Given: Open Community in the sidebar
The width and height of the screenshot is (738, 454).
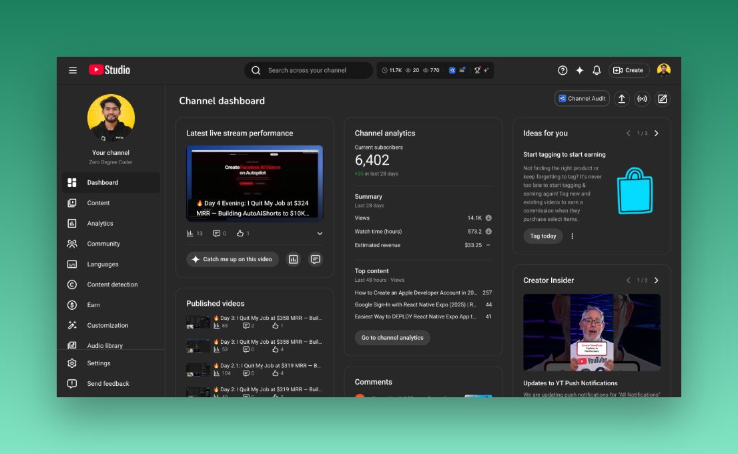Looking at the screenshot, I should (111, 244).
